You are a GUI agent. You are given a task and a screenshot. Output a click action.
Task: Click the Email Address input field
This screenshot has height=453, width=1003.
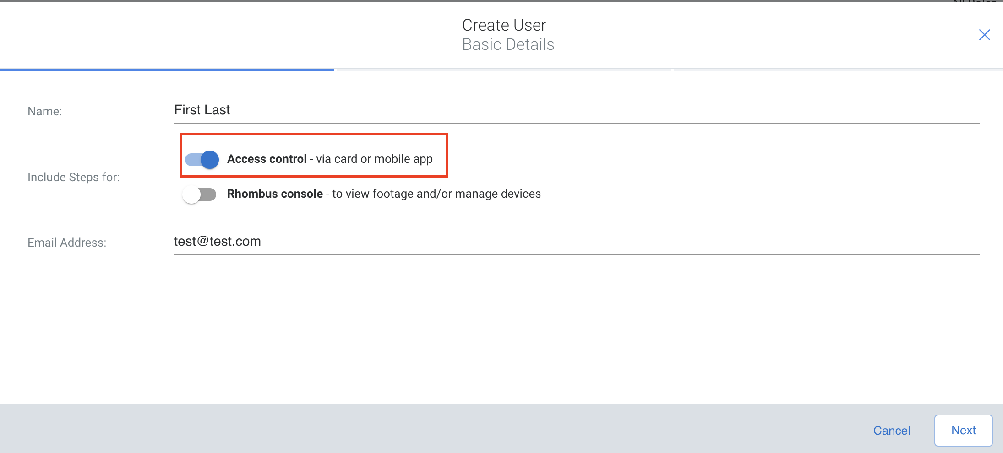tap(412, 242)
